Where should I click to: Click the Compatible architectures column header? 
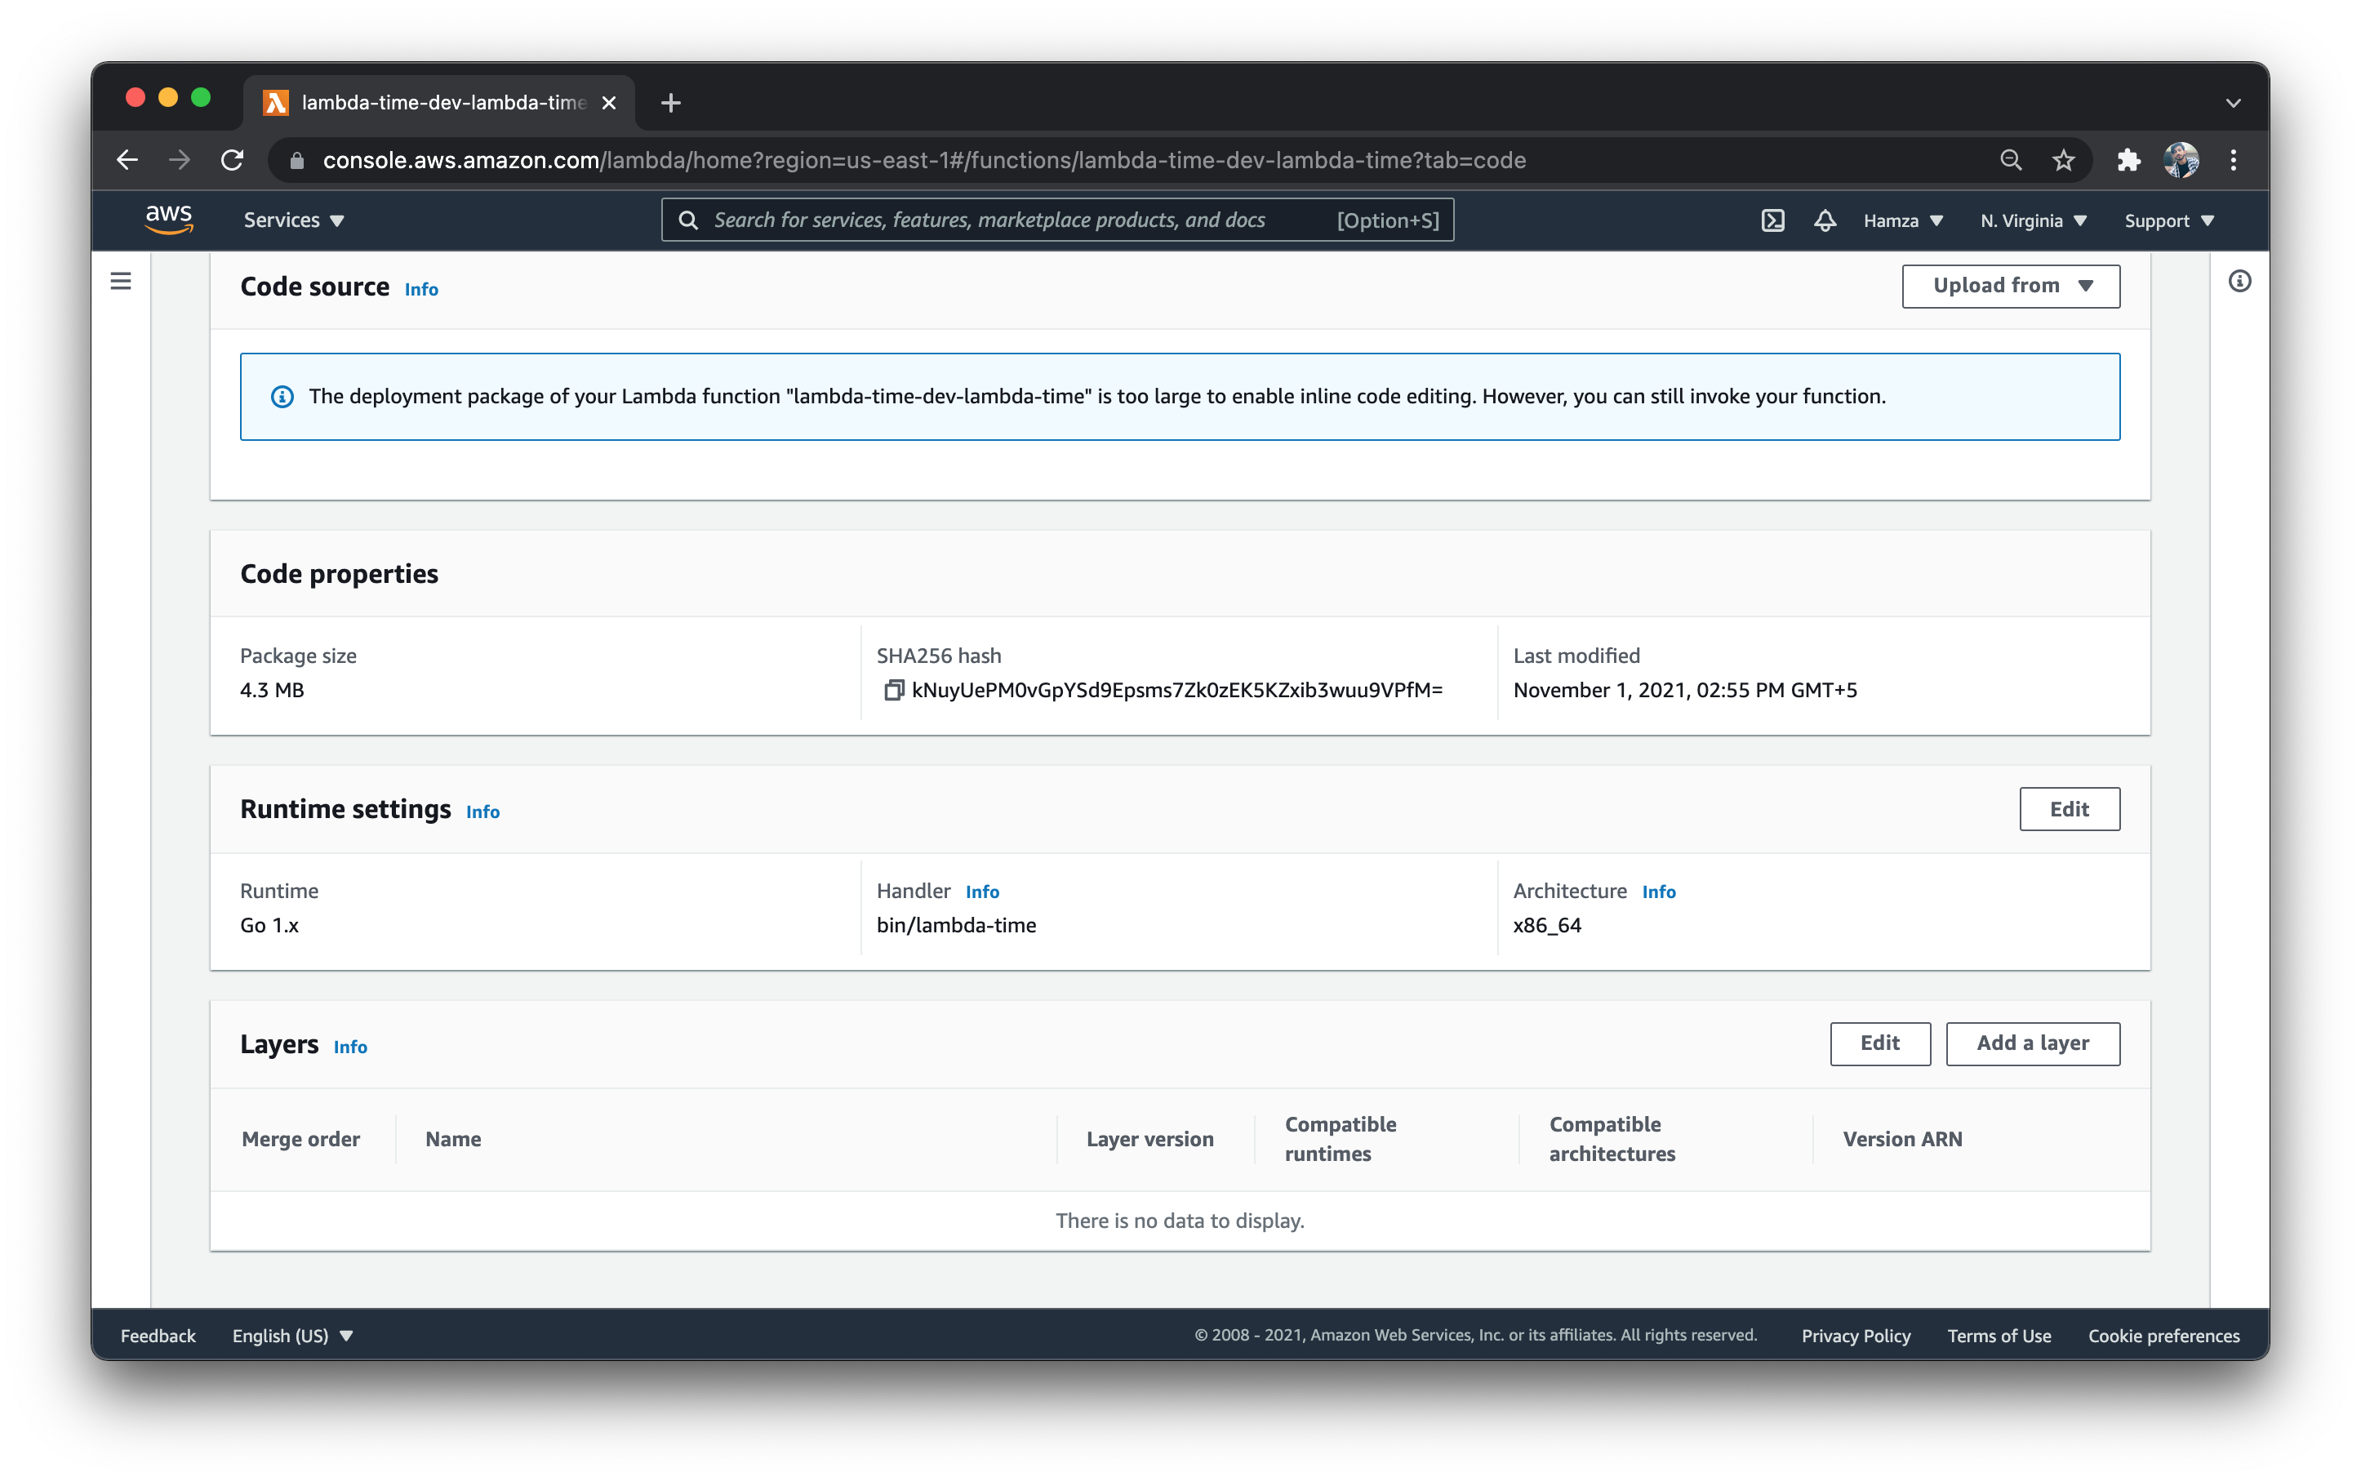pyautogui.click(x=1612, y=1139)
